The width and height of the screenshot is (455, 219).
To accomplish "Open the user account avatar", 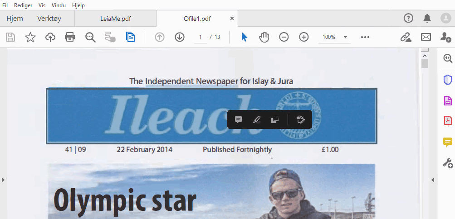I will 446,18.
